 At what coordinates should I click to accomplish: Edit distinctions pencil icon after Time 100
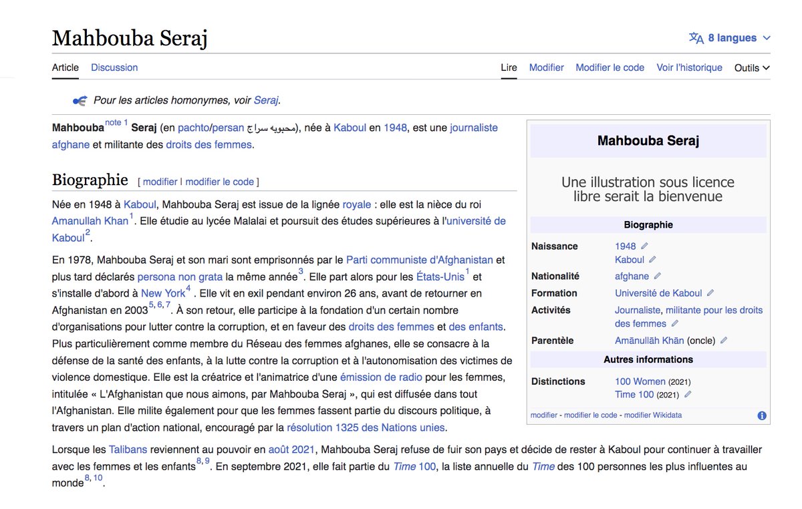tap(688, 394)
